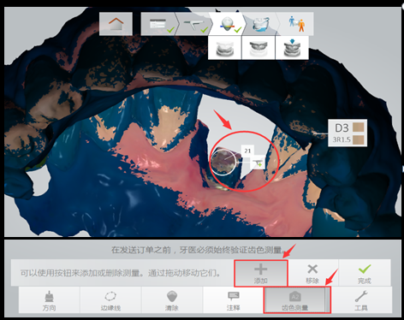Go to the design model workflow step
Viewport: 404px width, 320px height.
click(x=260, y=24)
